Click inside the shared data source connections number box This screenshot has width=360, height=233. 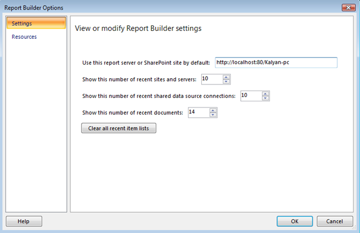coord(251,96)
